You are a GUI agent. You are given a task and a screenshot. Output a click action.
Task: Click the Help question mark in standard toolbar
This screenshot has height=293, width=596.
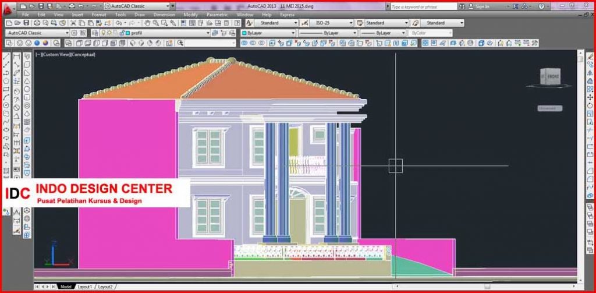[x=236, y=23]
